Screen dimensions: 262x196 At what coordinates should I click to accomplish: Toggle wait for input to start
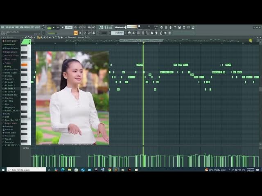pos(80,27)
